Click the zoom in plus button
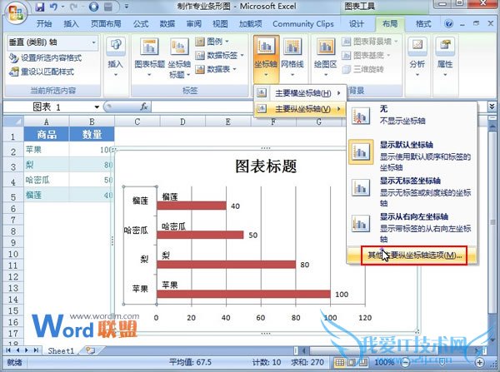 (480, 362)
